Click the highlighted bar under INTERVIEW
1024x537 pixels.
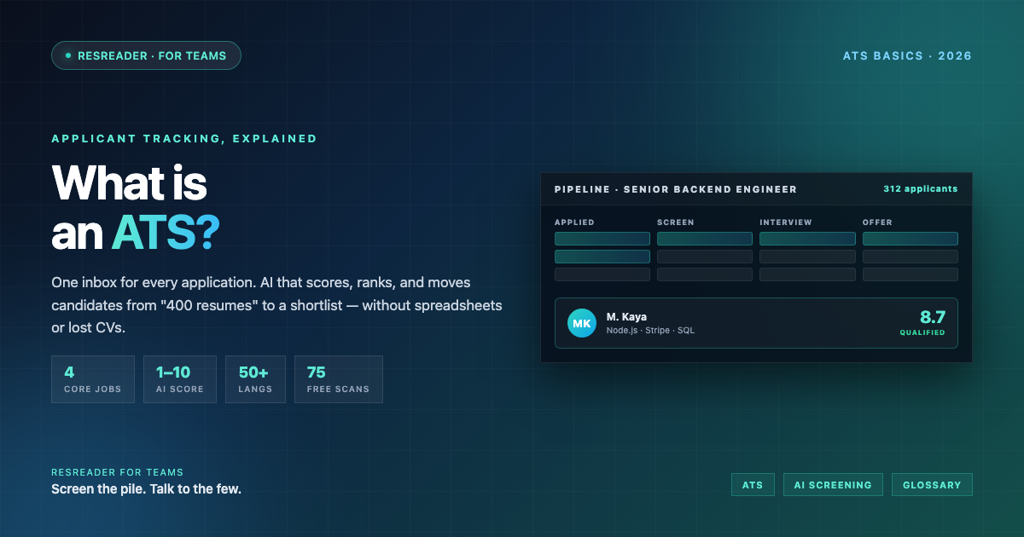[807, 239]
